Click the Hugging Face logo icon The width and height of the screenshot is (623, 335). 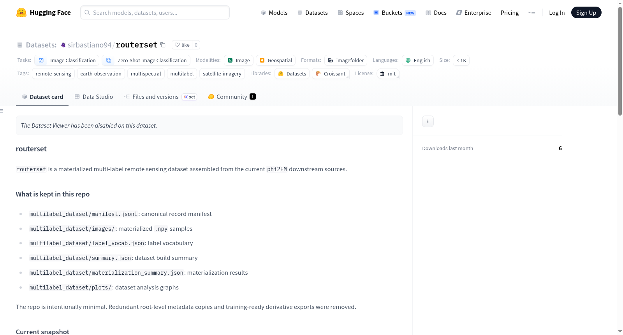coord(21,12)
